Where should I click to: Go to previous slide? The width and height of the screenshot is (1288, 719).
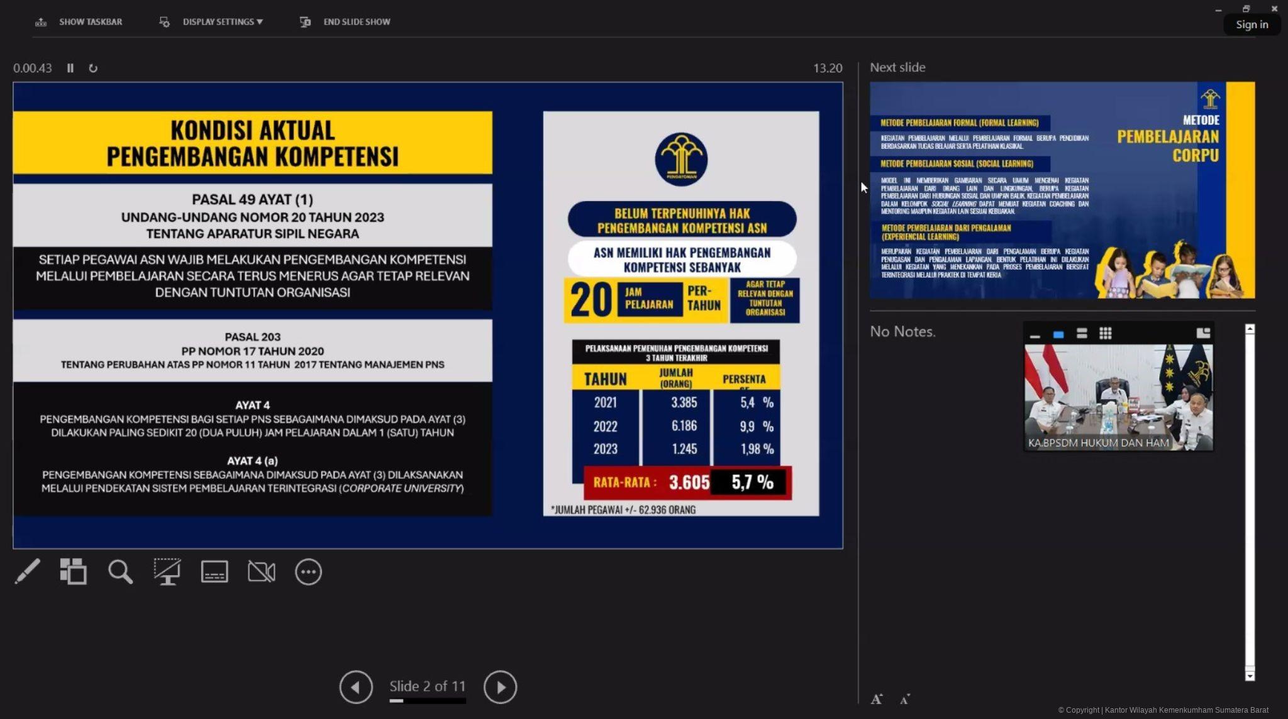[x=356, y=687]
